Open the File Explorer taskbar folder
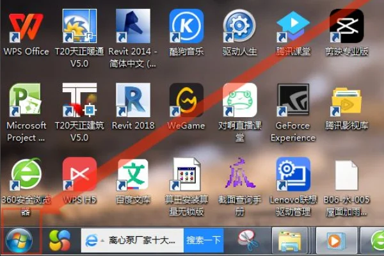This screenshot has width=384, height=256. click(290, 240)
